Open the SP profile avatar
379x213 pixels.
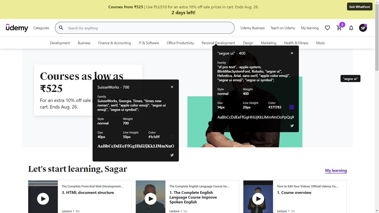point(363,28)
